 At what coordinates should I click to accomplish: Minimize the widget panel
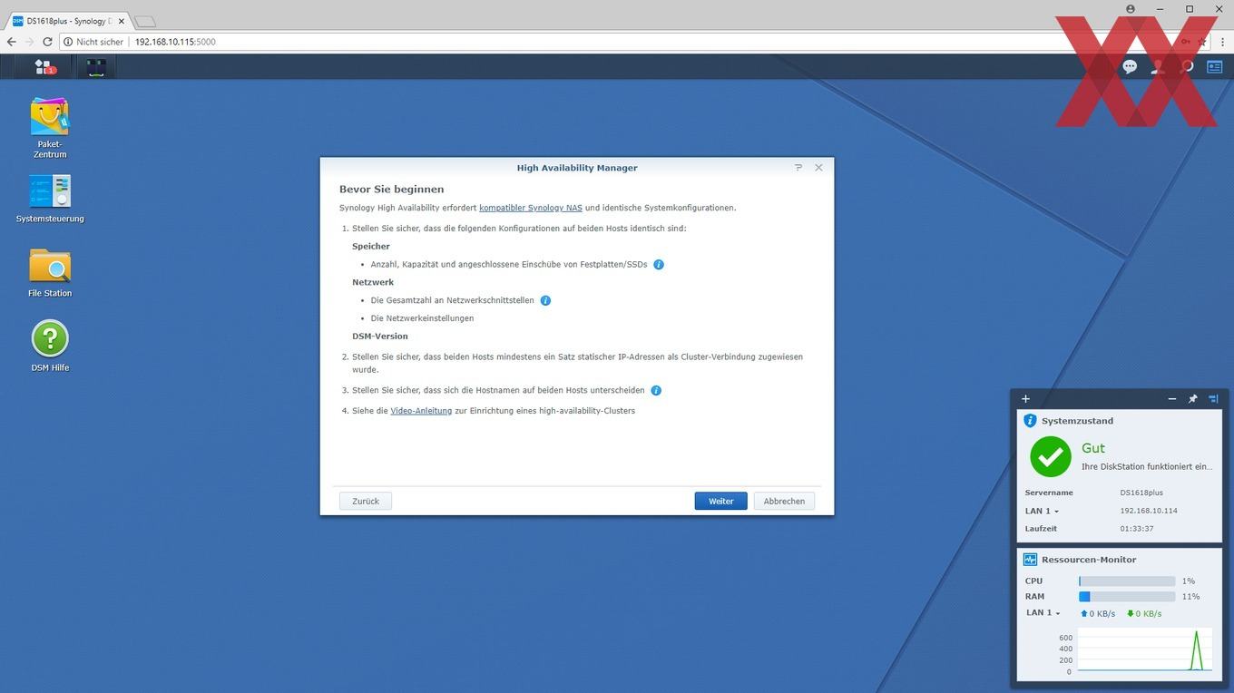click(x=1171, y=398)
